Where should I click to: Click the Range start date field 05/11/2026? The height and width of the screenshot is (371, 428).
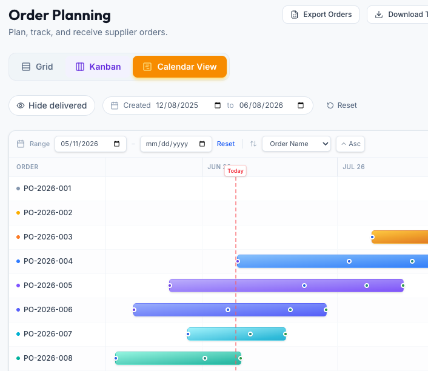90,144
